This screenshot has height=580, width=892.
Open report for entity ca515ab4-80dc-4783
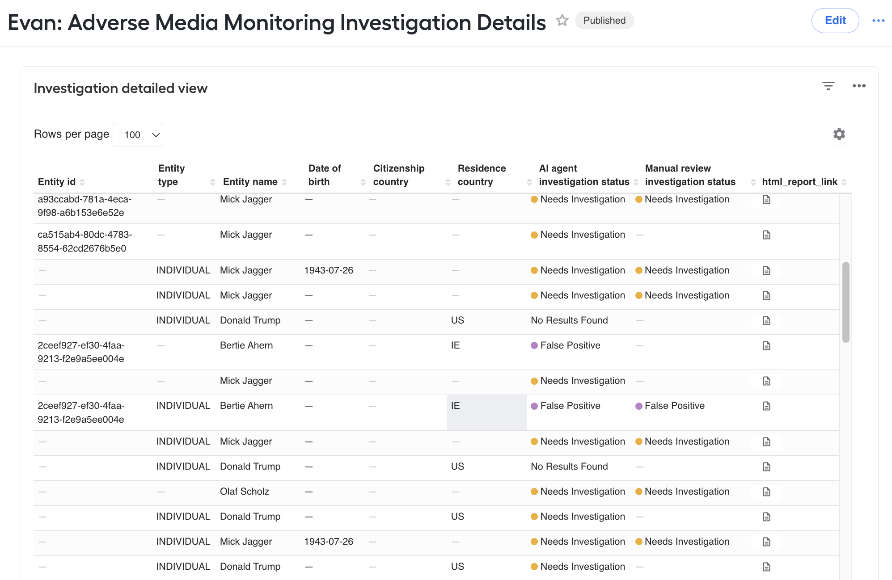pos(766,235)
